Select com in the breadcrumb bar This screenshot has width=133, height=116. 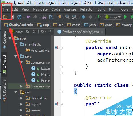[106, 25]
